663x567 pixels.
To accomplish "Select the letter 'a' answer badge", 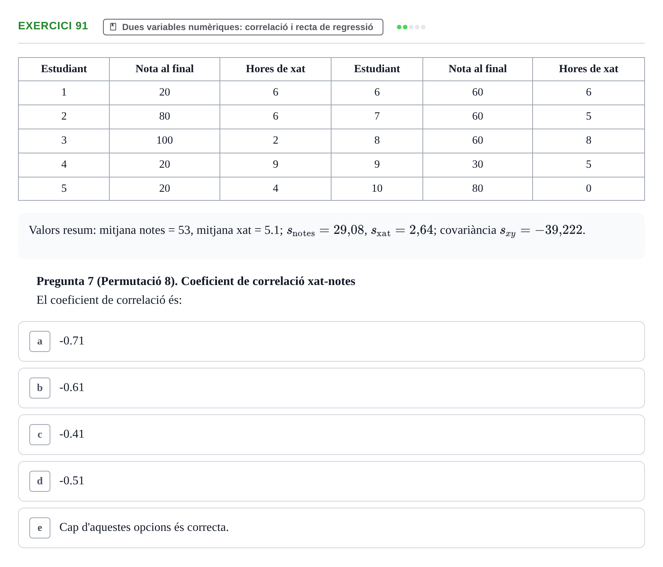I will [x=40, y=341].
